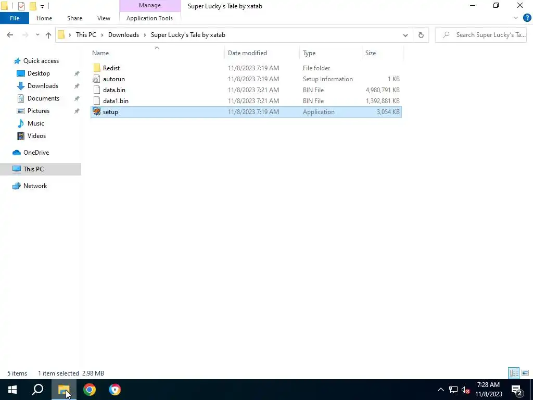The height and width of the screenshot is (400, 533).
Task: Click the muted volume tray icon
Action: [x=465, y=390]
